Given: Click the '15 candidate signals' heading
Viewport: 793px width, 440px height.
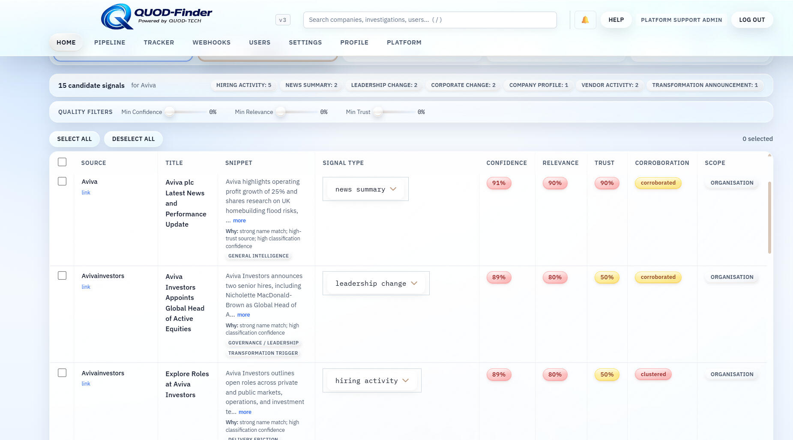Looking at the screenshot, I should click(x=91, y=85).
